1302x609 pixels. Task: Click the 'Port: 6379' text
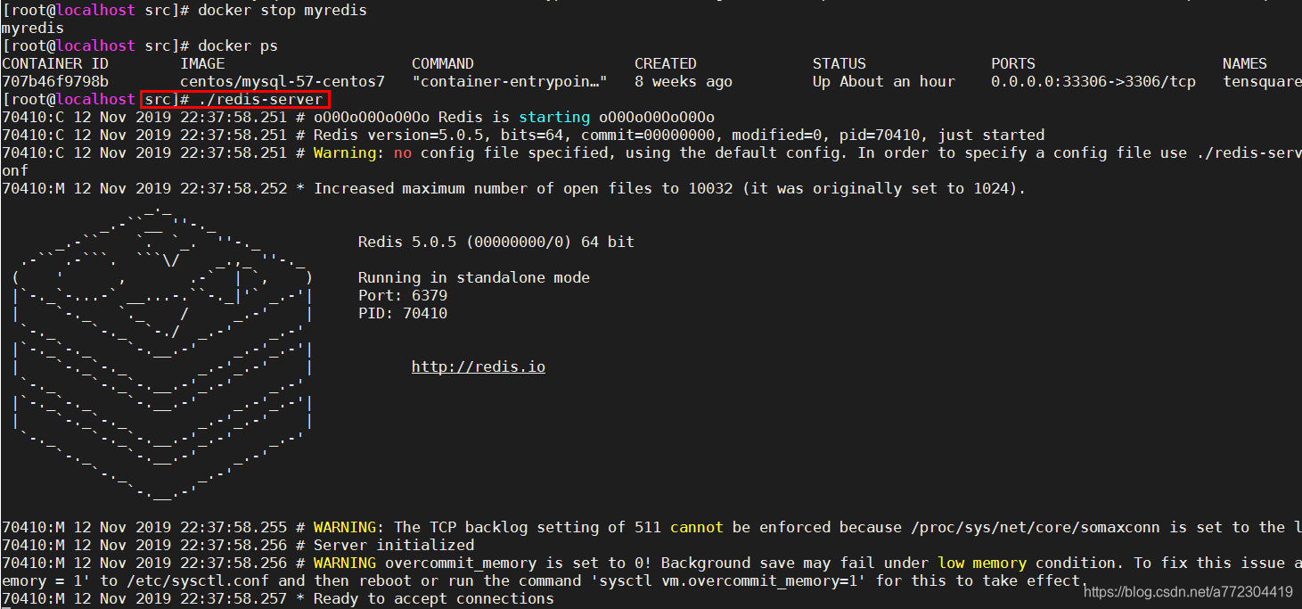(403, 295)
